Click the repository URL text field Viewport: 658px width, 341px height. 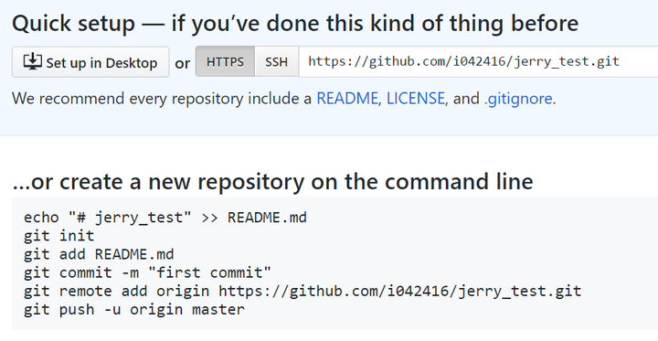click(x=478, y=62)
